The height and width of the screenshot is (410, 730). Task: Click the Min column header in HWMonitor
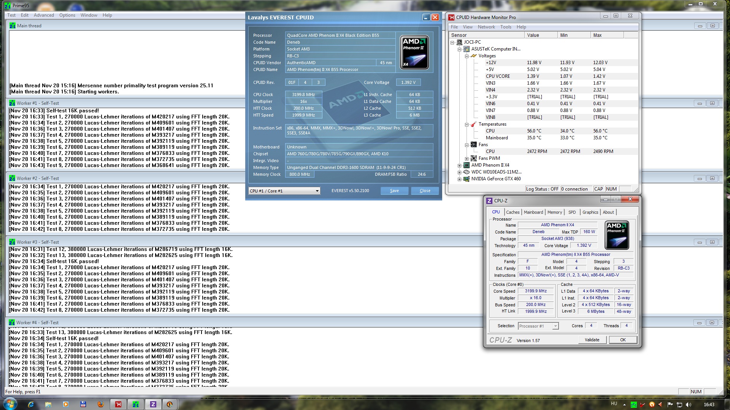[x=574, y=35]
